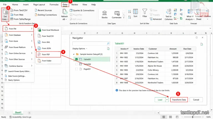Image resolution: width=213 pixels, height=119 pixels.
Task: Open Query Options
Action: pos(18,80)
